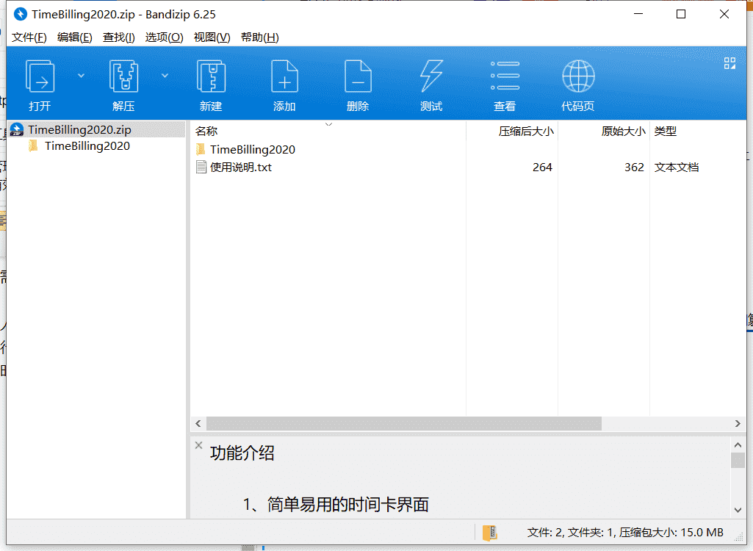The height and width of the screenshot is (551, 753).
Task: Click the horizontal scrollbar thumb
Action: coord(404,424)
